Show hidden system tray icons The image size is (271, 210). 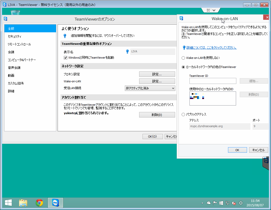(x=202, y=203)
